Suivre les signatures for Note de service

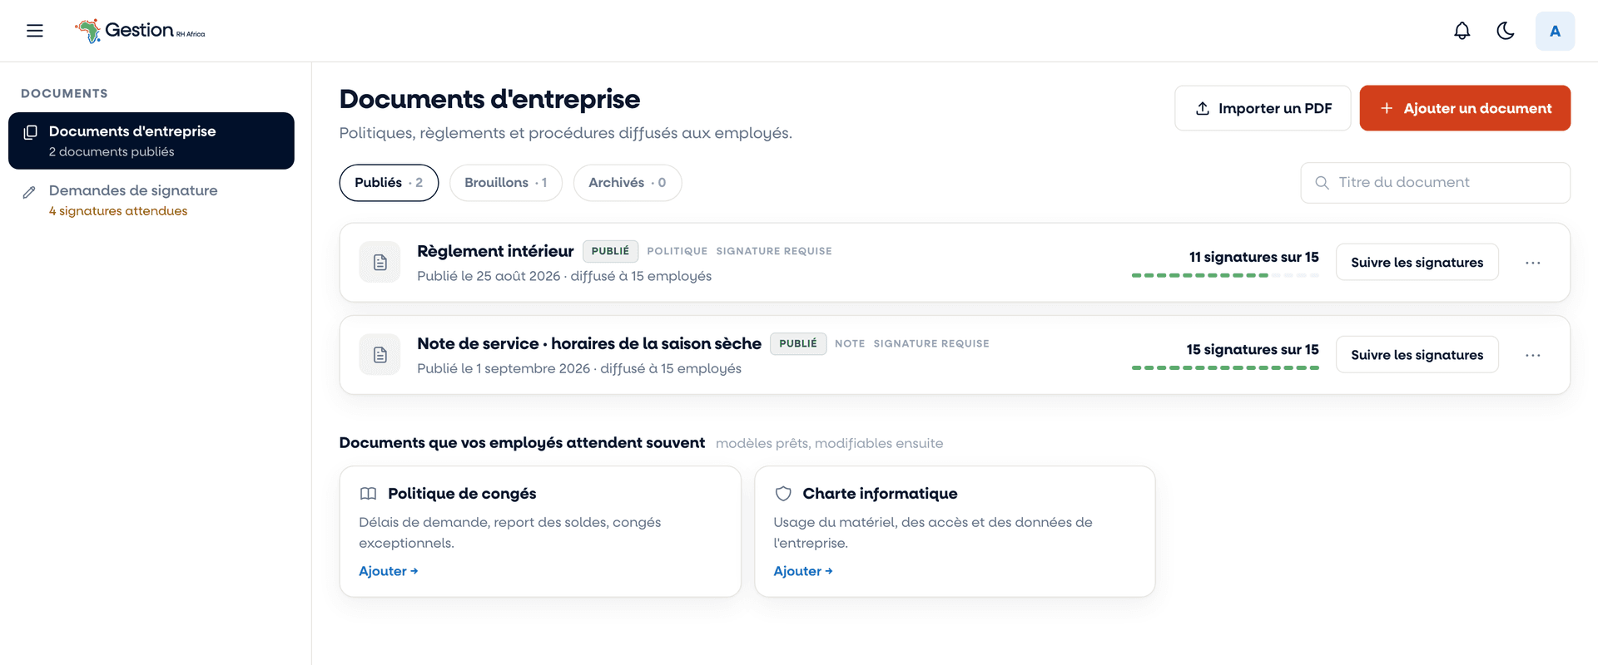click(1417, 355)
